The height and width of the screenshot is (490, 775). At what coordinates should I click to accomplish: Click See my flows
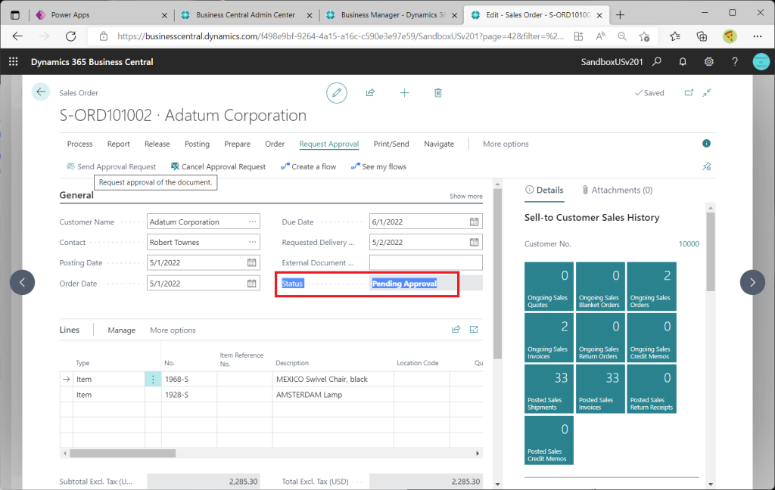(x=378, y=166)
